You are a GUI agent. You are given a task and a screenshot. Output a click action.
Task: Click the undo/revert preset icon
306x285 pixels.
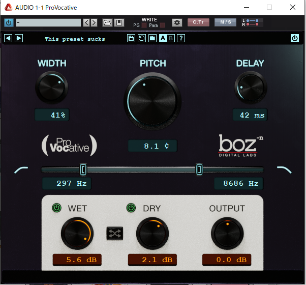142,38
